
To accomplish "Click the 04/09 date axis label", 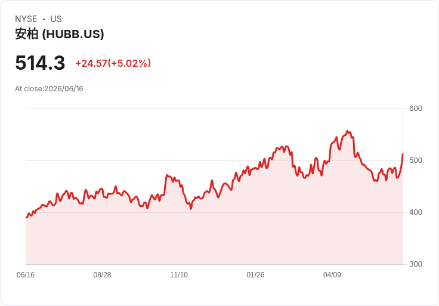I will coord(332,275).
